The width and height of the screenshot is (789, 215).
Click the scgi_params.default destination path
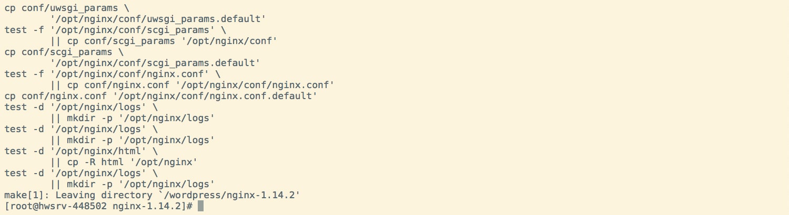[x=155, y=63]
